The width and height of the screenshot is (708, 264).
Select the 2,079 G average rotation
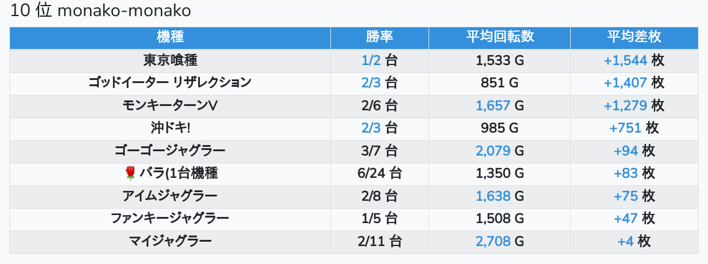tap(499, 151)
